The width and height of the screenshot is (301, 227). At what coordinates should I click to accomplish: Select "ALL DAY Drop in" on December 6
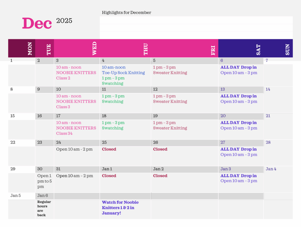(238, 67)
